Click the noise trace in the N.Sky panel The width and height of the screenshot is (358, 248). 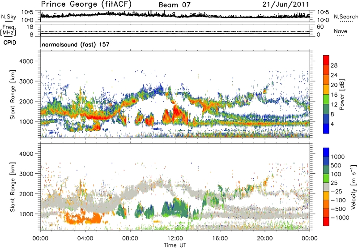click(175, 15)
